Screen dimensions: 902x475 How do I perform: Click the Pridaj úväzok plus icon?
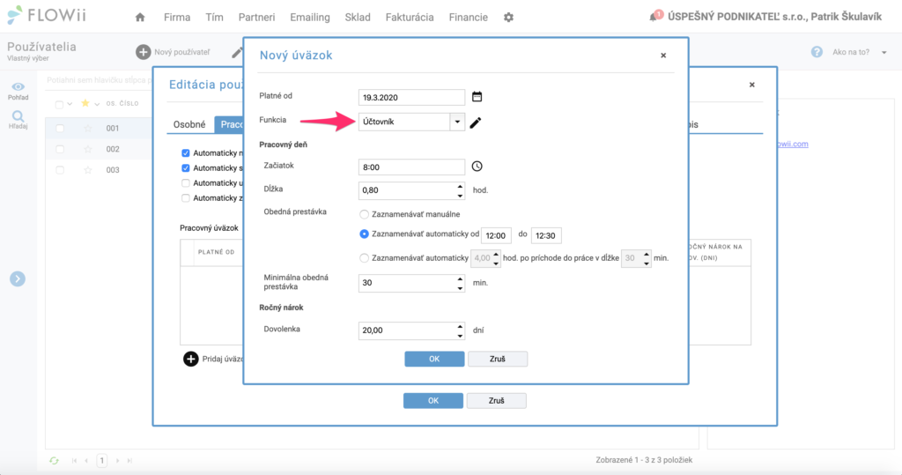tap(191, 359)
